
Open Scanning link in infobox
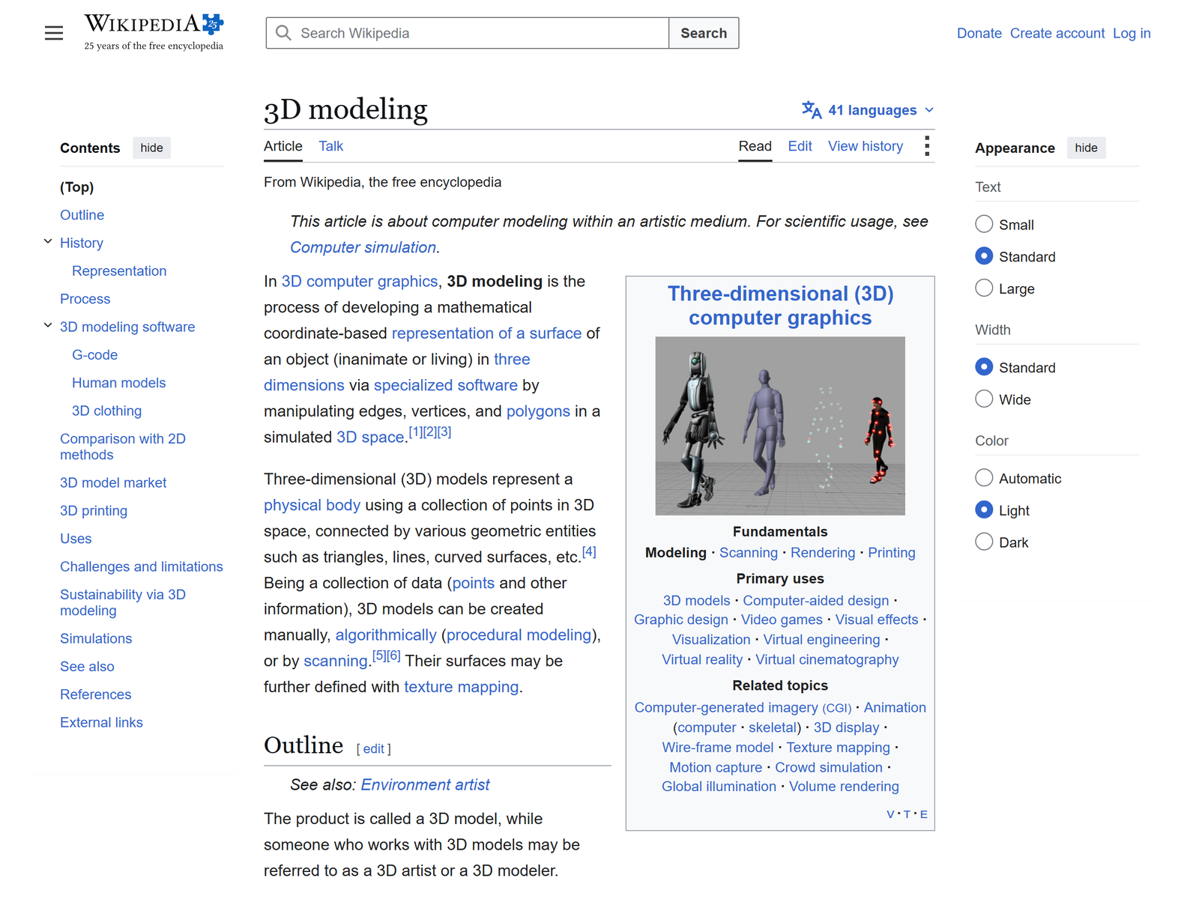tap(749, 552)
